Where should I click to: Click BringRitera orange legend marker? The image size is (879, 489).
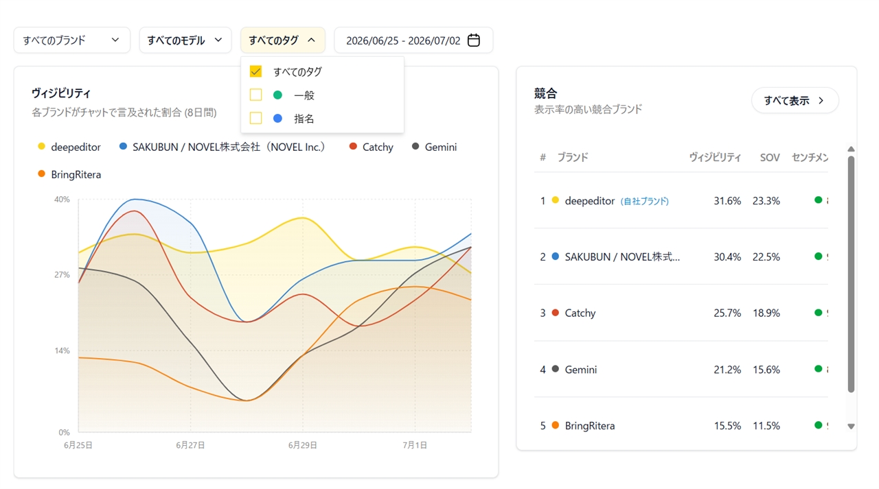point(41,174)
